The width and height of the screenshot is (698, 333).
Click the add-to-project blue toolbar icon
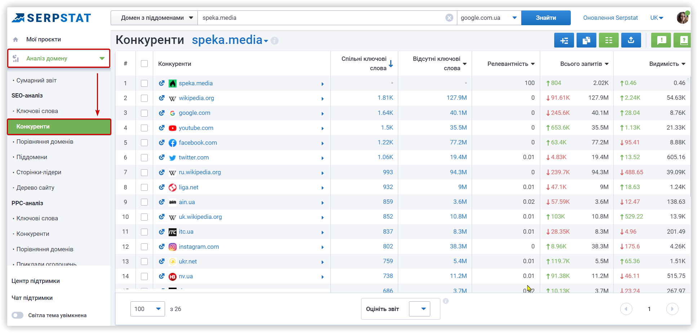tap(564, 40)
